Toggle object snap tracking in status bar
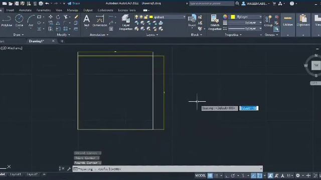321x180 pixels. coord(253,175)
